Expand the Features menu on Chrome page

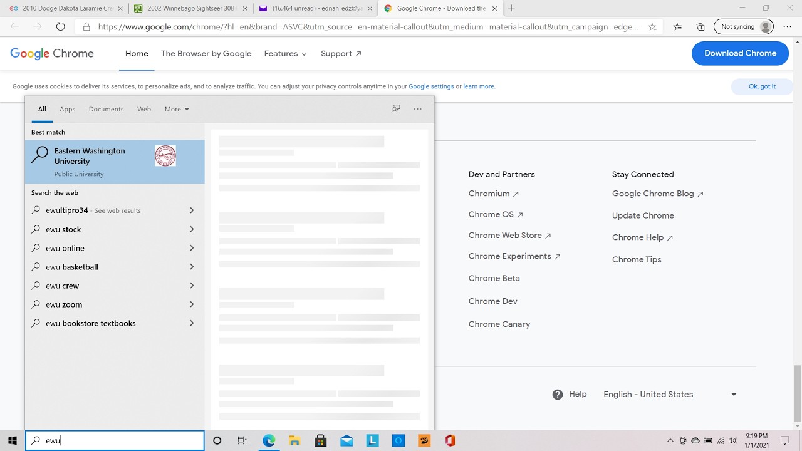pyautogui.click(x=286, y=54)
